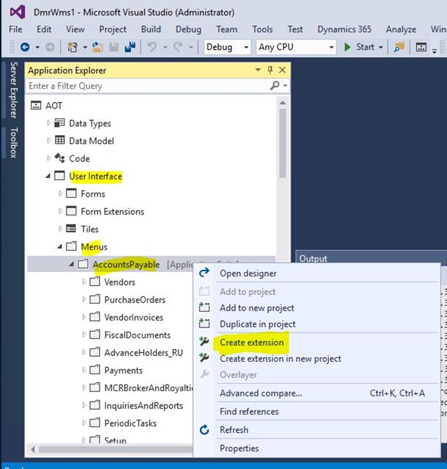The height and width of the screenshot is (469, 447).
Task: Open the Server Explorer side tab
Action: coord(14,90)
